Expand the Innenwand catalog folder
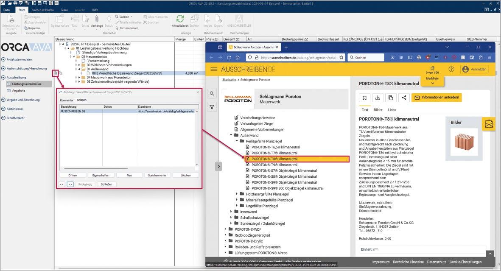The width and height of the screenshot is (501, 271). (x=231, y=212)
